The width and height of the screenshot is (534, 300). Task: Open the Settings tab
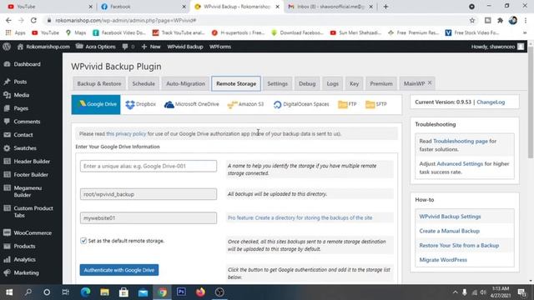coord(277,83)
